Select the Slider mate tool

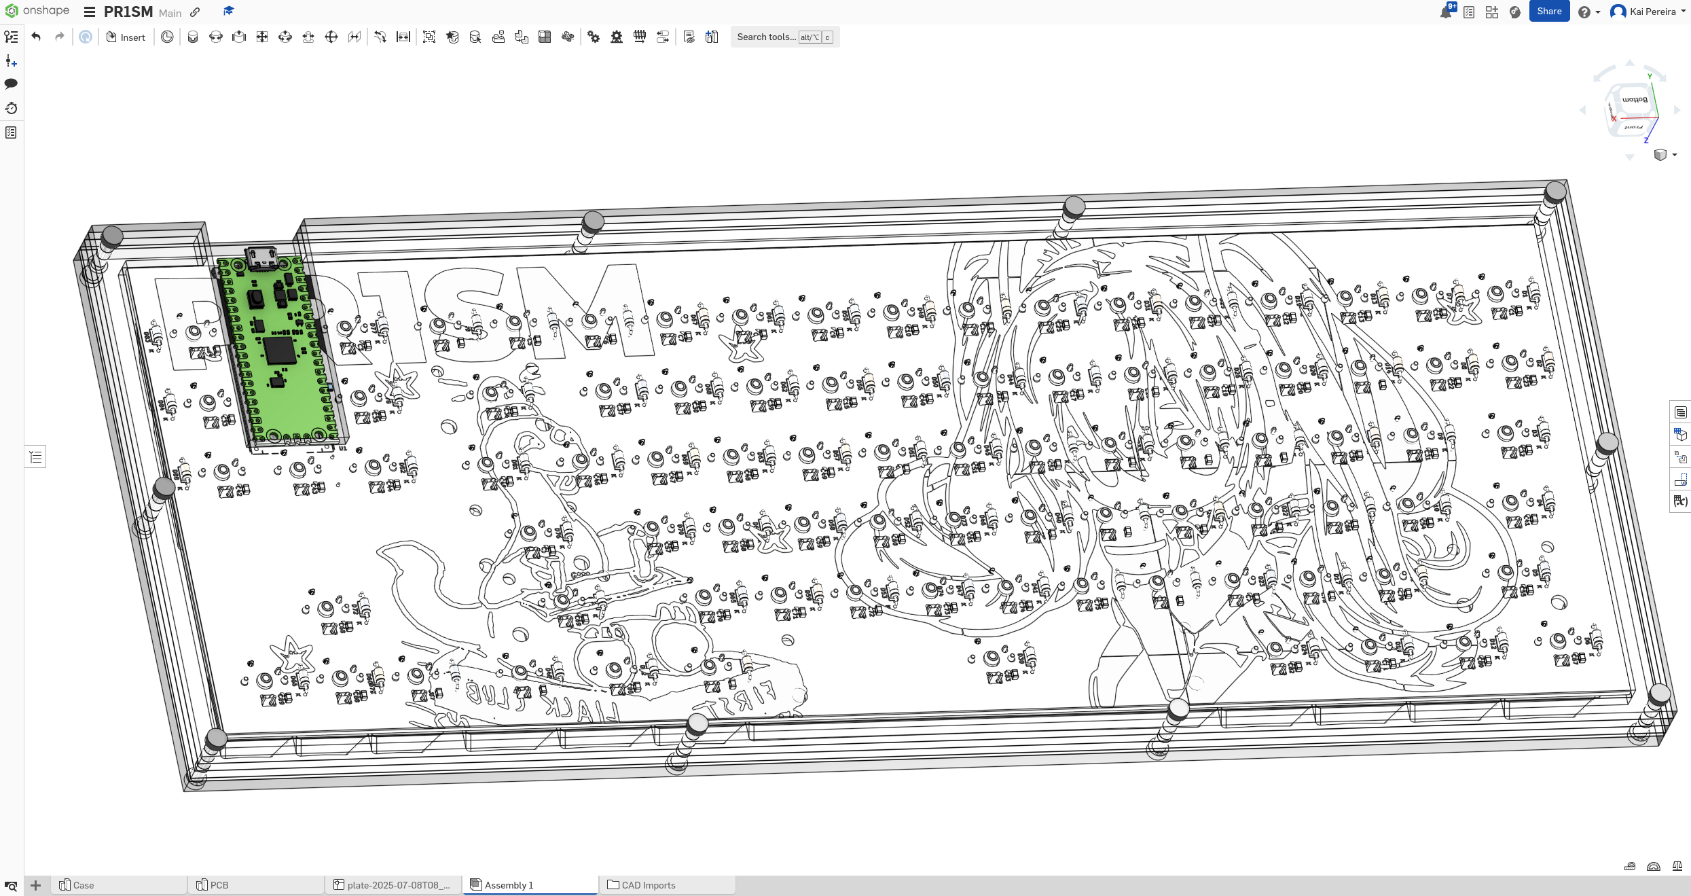pyautogui.click(x=239, y=37)
